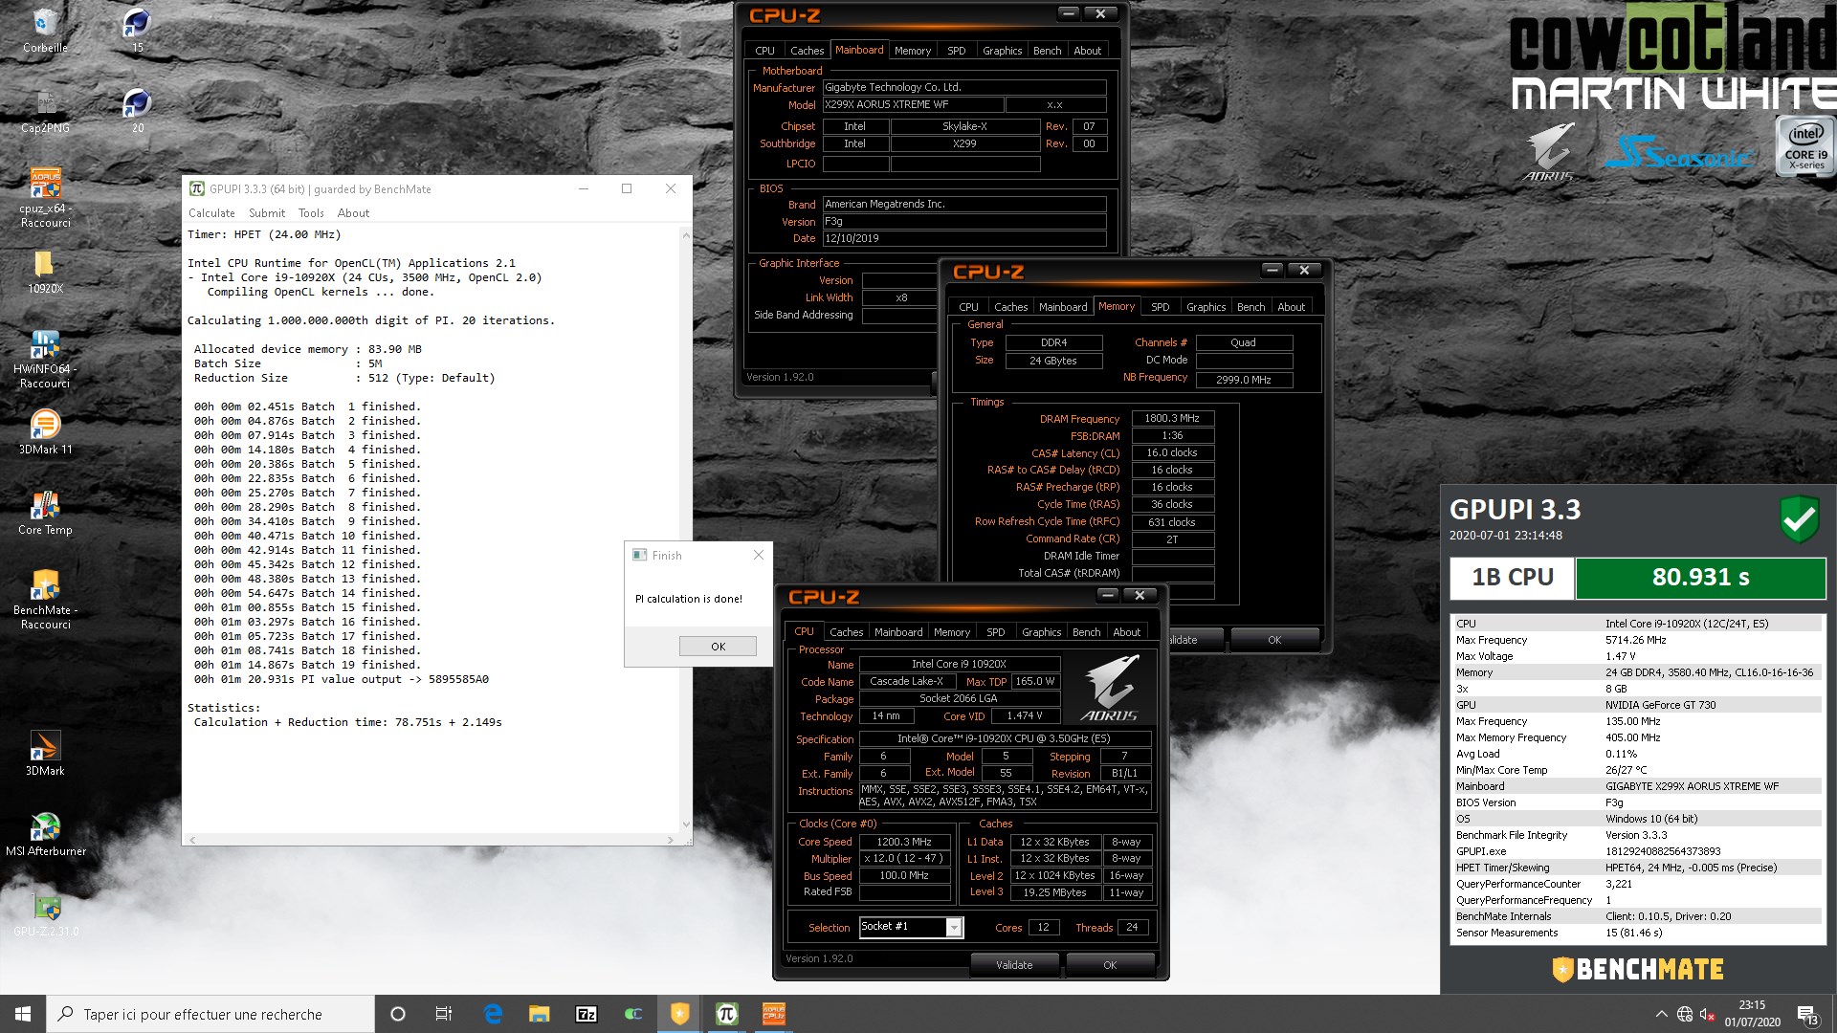Switch to the BenchMate taskbar icon
1837x1033 pixels.
coord(680,1014)
